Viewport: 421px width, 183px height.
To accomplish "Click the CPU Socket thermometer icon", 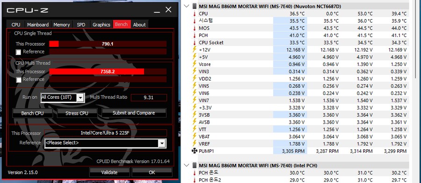I will 195,43.
